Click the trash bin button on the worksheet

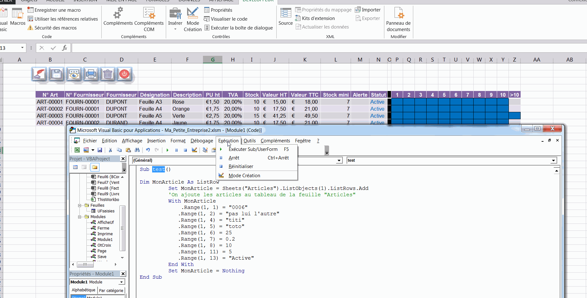[x=108, y=74]
